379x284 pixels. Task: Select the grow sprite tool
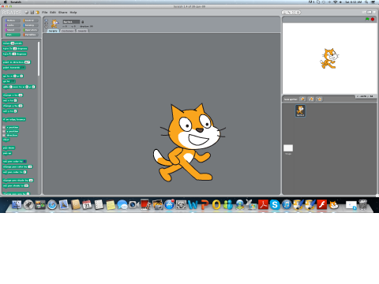[x=294, y=13]
